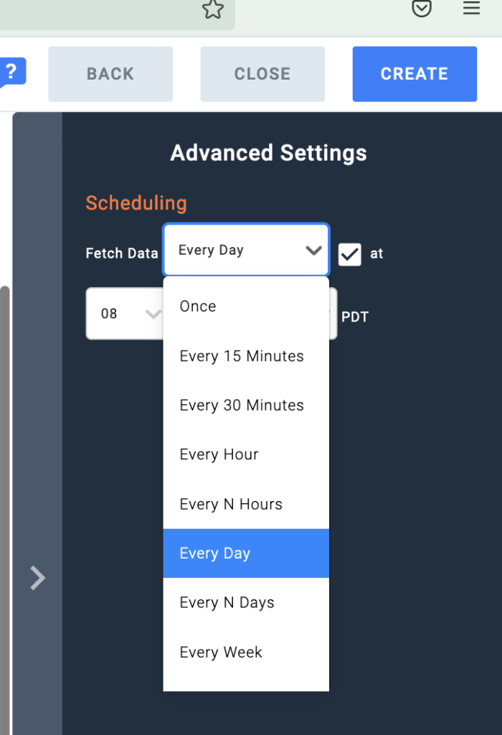Click the blue help question mark icon
The width and height of the screenshot is (502, 735).
pos(12,72)
